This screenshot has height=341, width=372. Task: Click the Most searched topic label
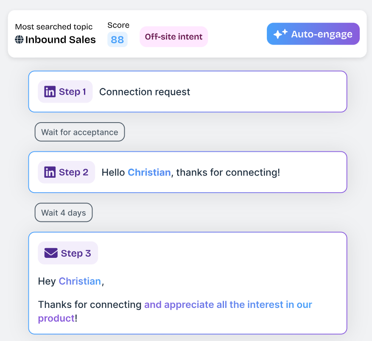[x=54, y=27]
